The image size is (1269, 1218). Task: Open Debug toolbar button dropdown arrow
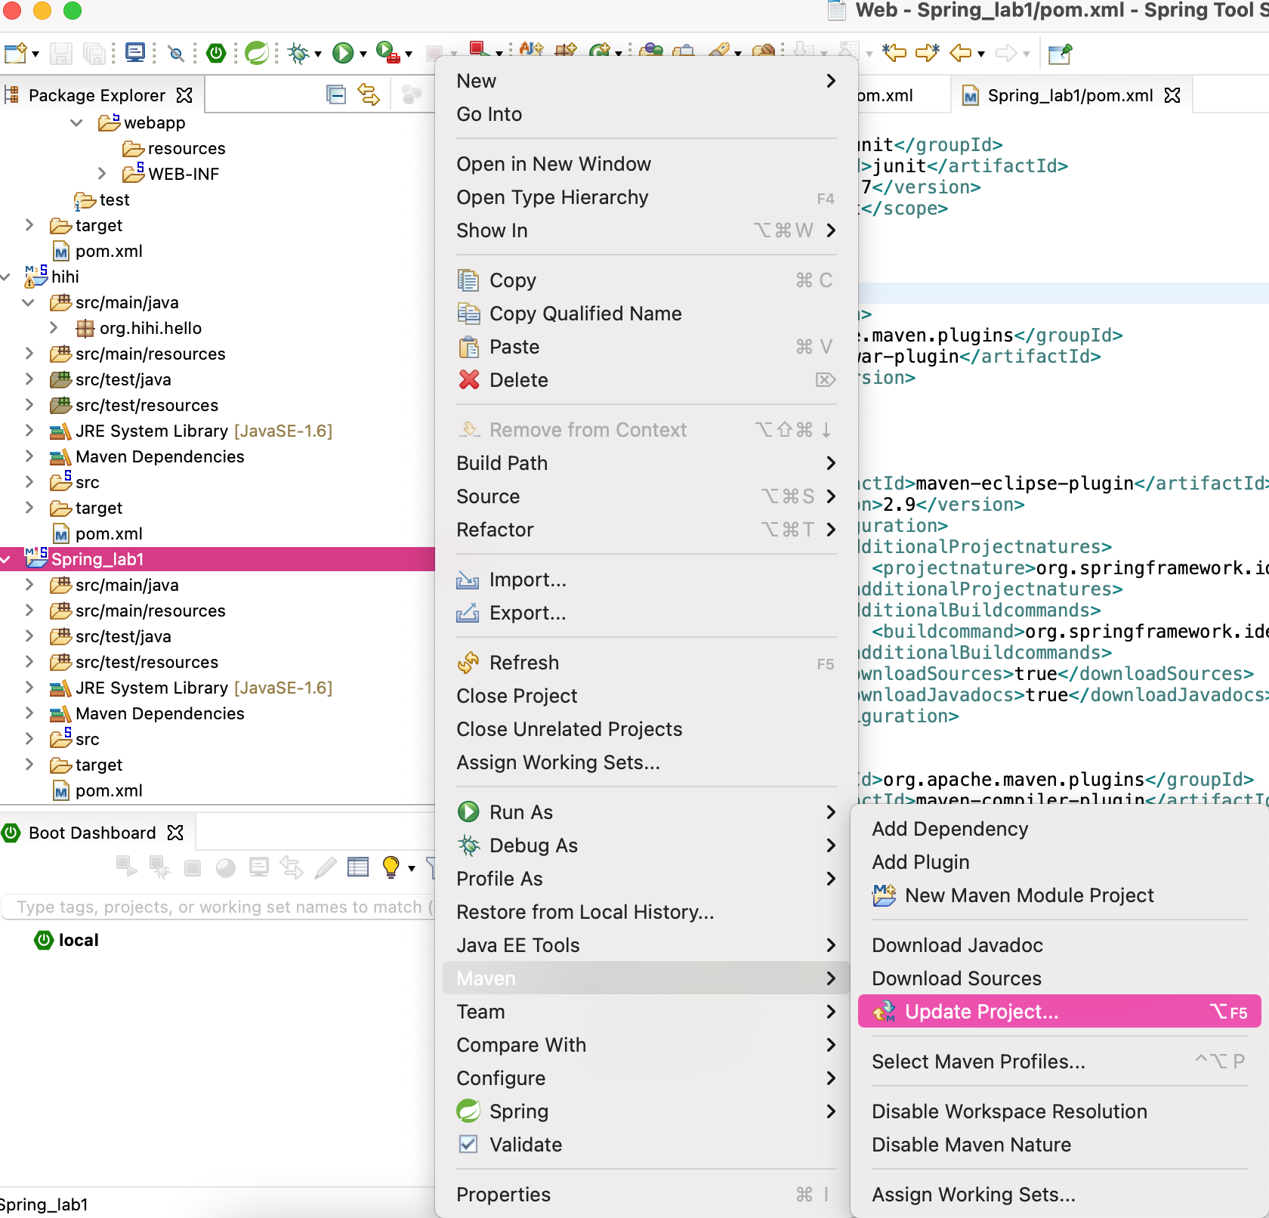[x=318, y=54]
